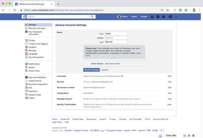
Task: Click the blue extension icon
Action: tap(186, 10)
